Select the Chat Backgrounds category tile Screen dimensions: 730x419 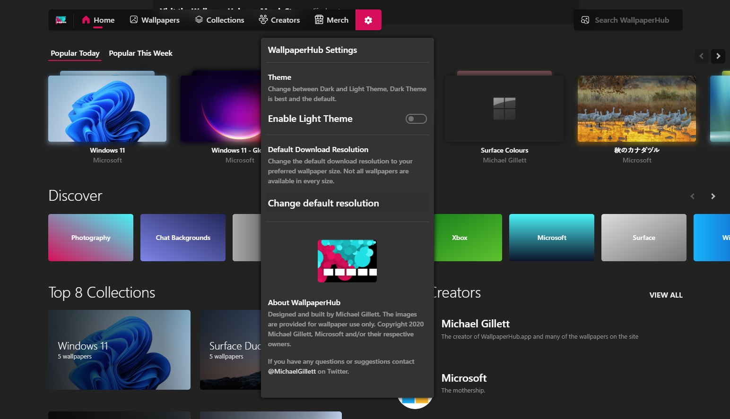click(x=183, y=238)
